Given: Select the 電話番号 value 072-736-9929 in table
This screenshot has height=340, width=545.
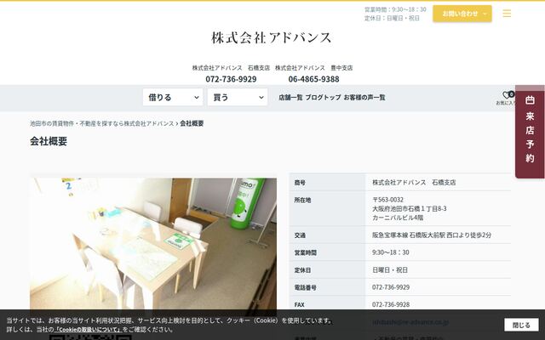Looking at the screenshot, I should click(391, 287).
